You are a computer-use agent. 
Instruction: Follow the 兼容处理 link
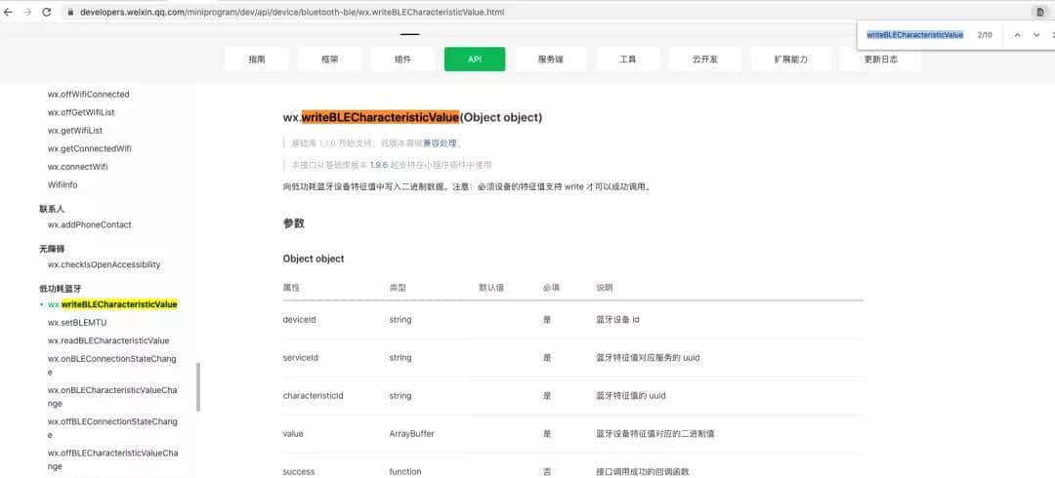point(440,143)
